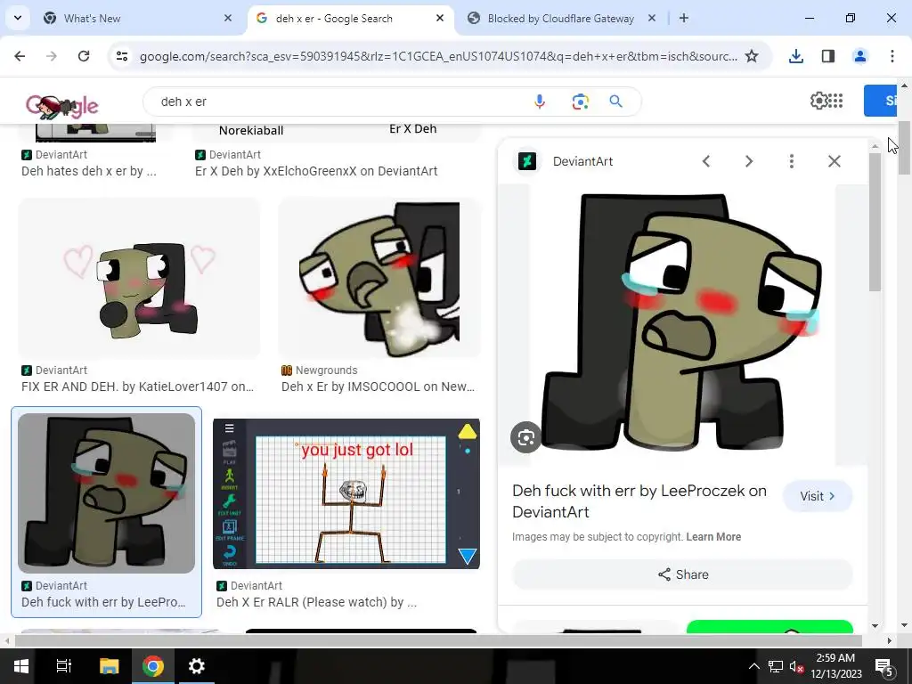Open File Explorer from the taskbar
Viewport: 912px width, 684px height.
pyautogui.click(x=109, y=666)
